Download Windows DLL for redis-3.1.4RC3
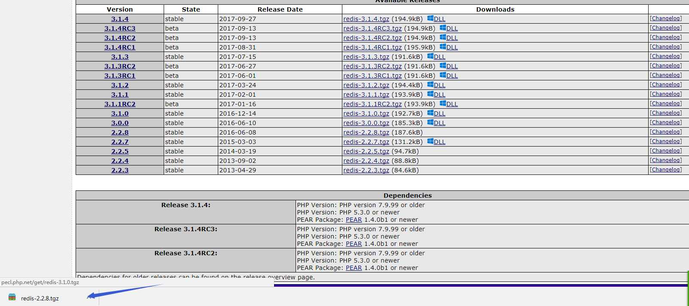This screenshot has width=689, height=306. pyautogui.click(x=449, y=28)
